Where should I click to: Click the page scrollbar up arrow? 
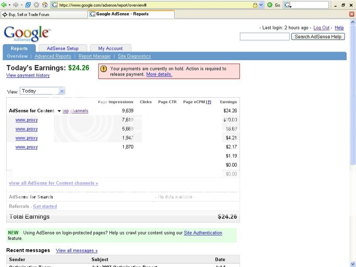point(352,22)
